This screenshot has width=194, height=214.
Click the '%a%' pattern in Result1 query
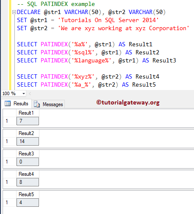pos(80,45)
